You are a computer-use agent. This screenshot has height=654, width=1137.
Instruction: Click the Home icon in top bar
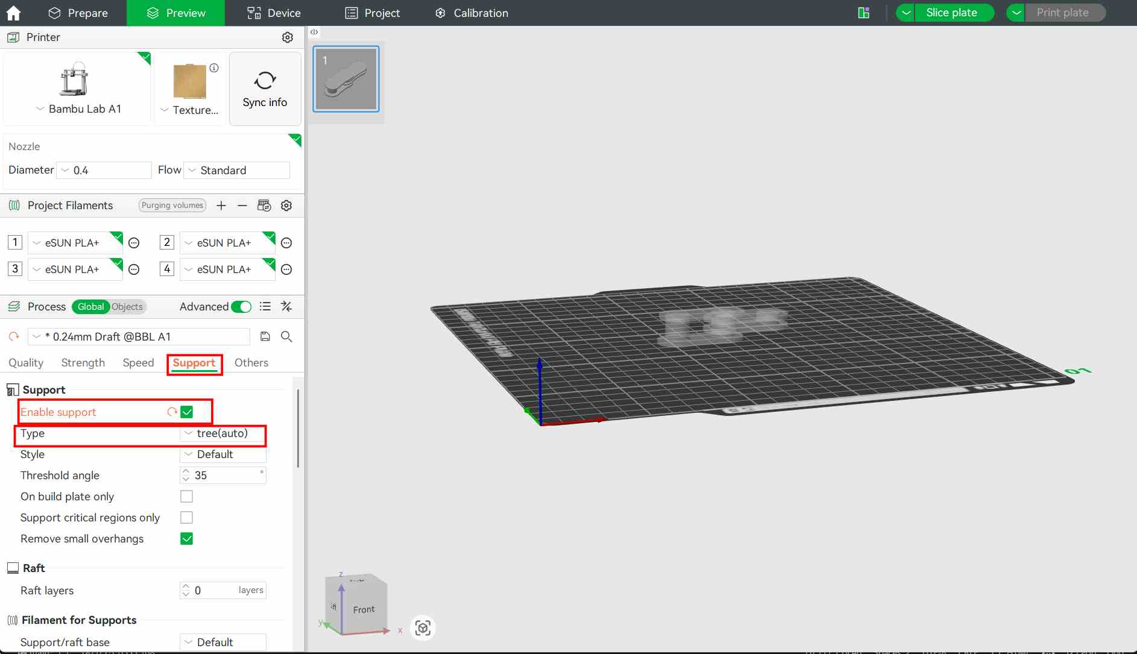pyautogui.click(x=13, y=13)
